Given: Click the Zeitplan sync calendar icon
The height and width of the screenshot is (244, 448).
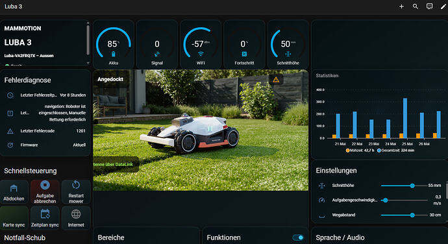Looking at the screenshot, I should (45, 214).
